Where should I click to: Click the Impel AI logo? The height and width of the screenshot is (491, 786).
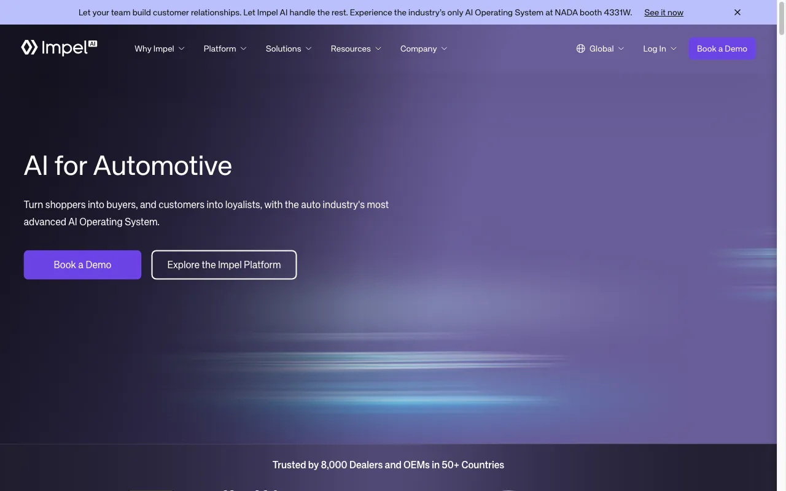point(59,48)
